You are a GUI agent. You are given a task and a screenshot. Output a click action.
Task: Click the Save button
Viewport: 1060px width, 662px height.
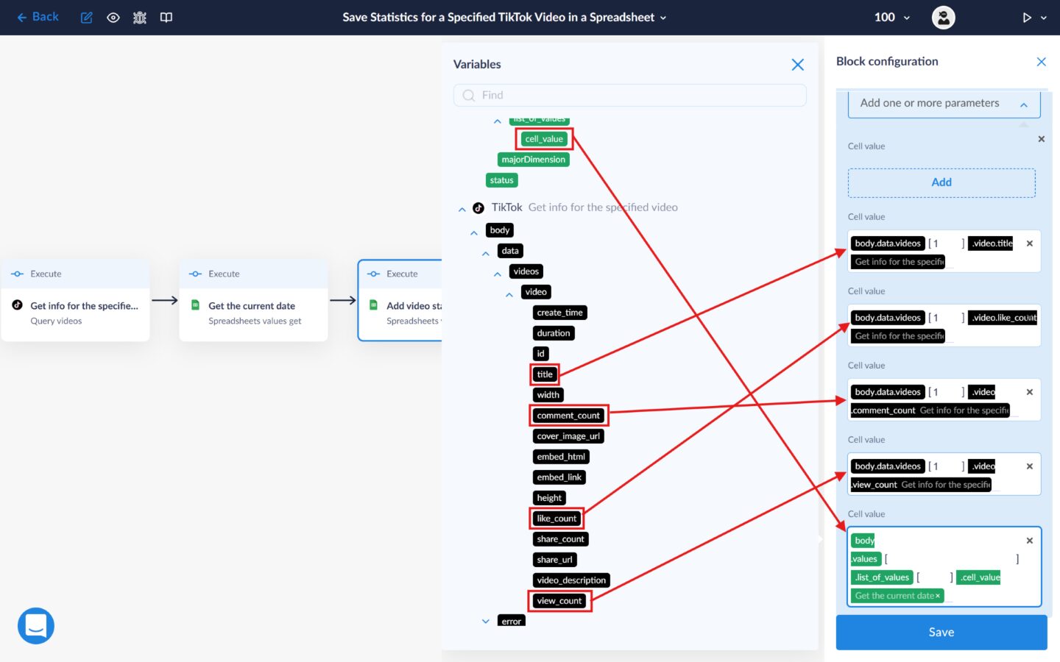(x=941, y=632)
